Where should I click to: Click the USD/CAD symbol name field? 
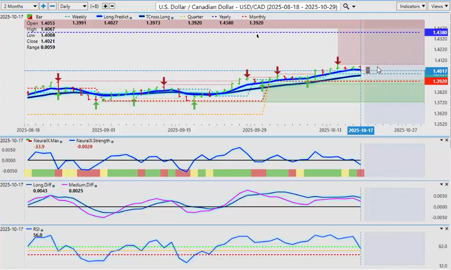(x=247, y=6)
